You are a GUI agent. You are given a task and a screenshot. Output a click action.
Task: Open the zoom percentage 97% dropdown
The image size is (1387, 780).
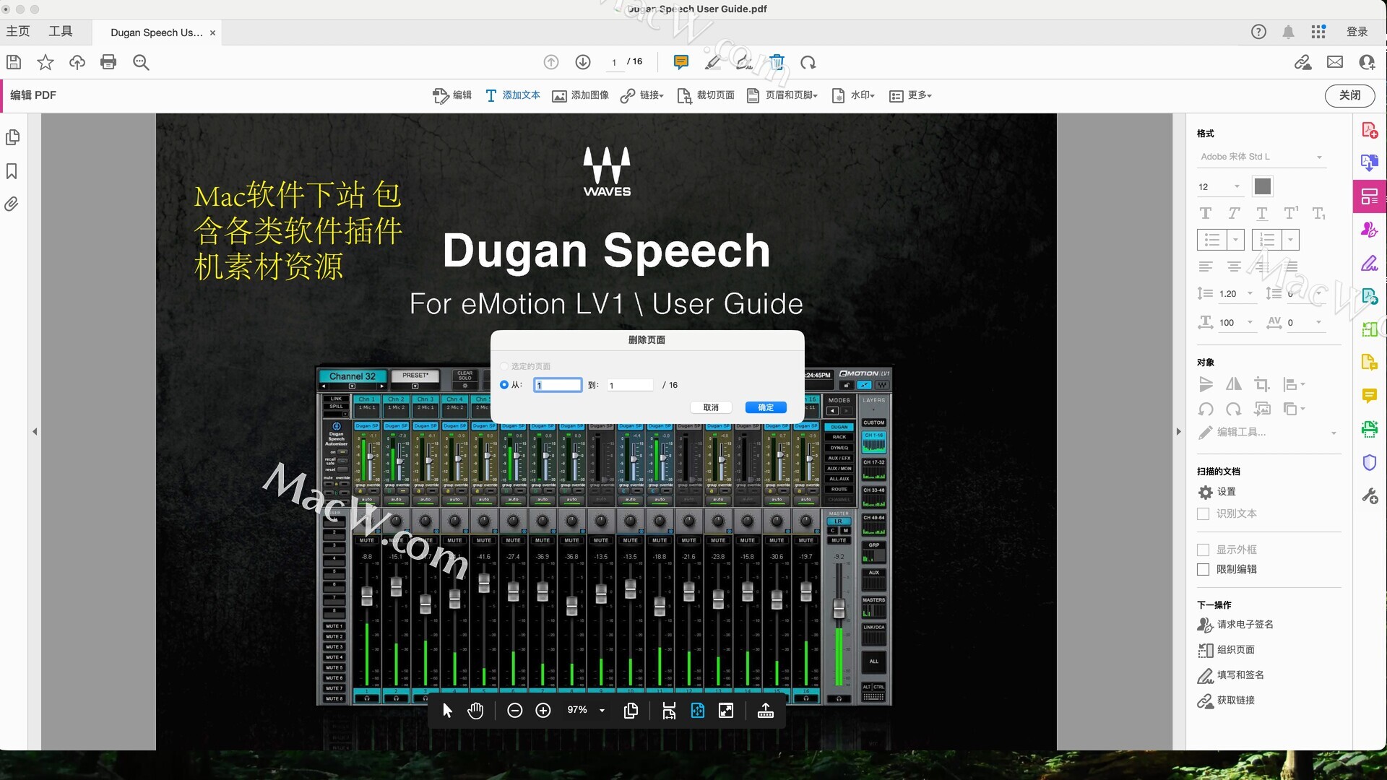[x=602, y=711]
